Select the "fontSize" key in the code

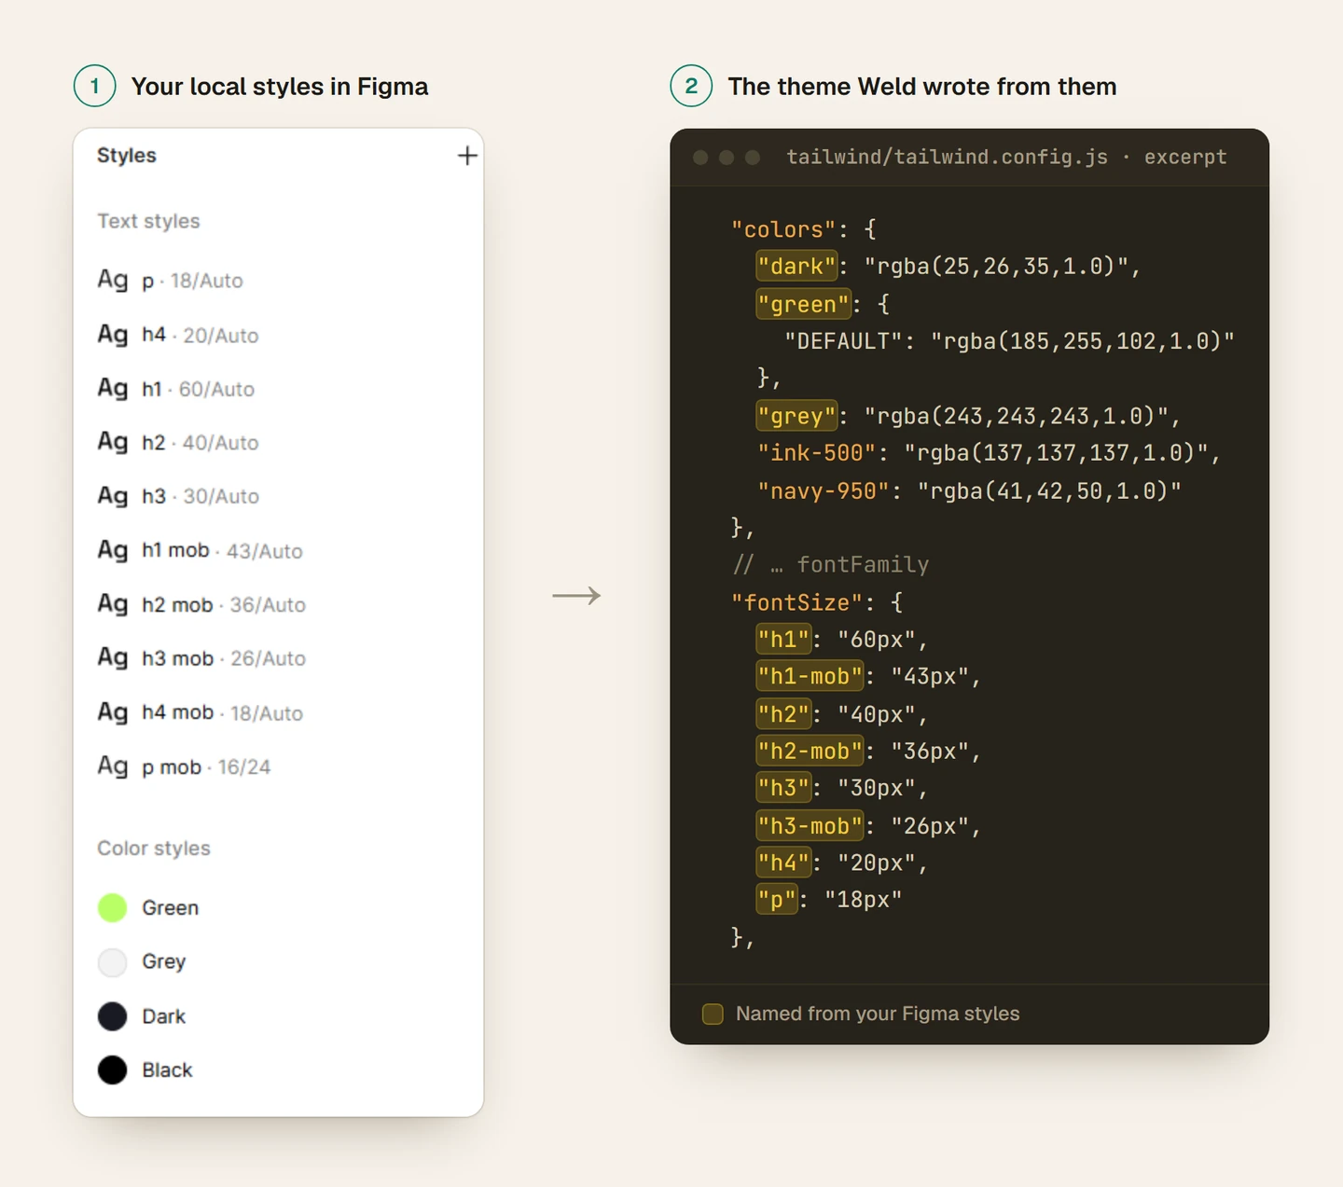(796, 602)
